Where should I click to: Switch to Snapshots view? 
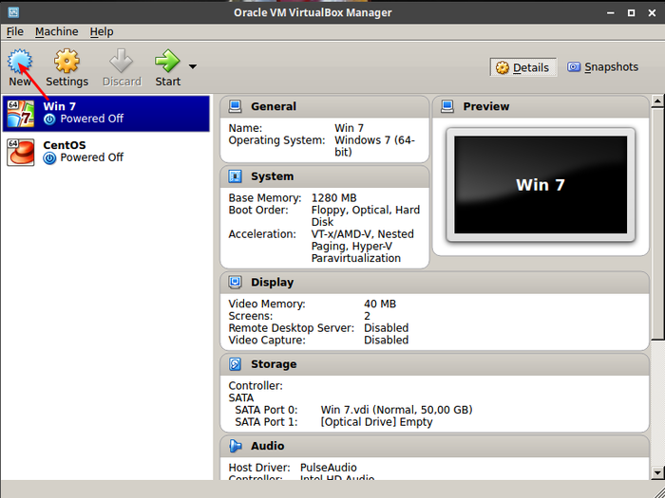pos(602,67)
